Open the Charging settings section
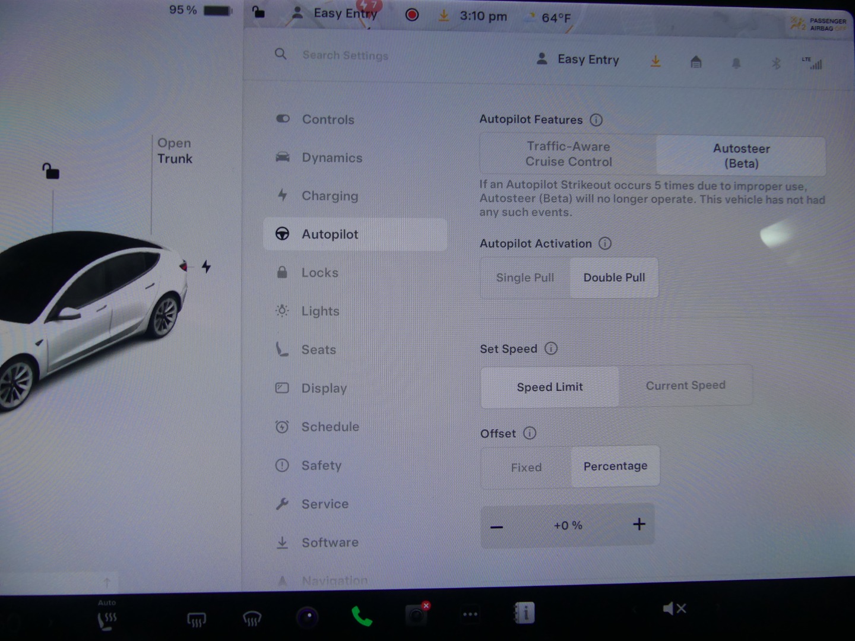Screen dimensions: 855x641 tap(330, 196)
